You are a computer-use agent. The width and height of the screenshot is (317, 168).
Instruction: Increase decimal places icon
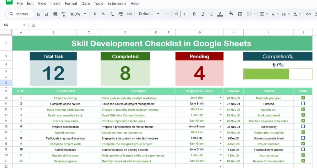click(121, 14)
